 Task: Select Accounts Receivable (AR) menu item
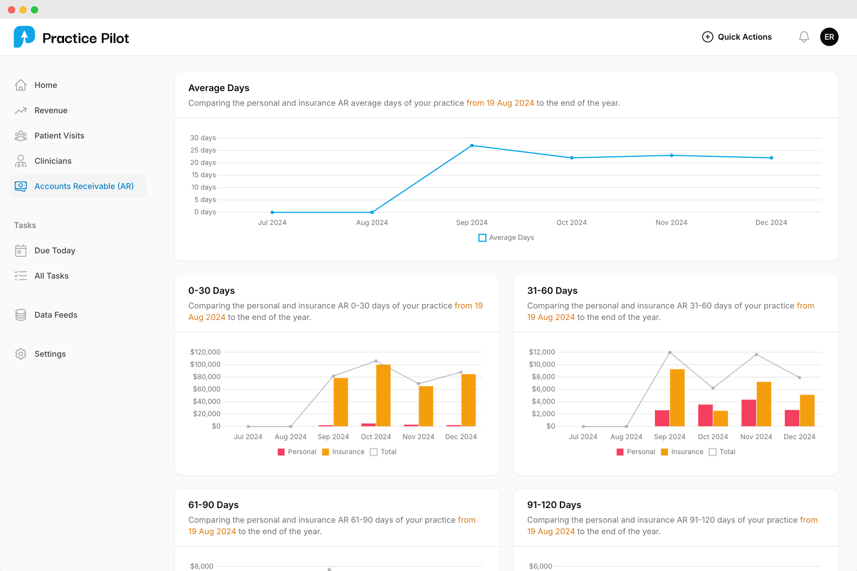point(84,186)
